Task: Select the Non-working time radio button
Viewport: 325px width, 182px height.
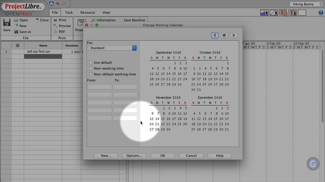Action: click(90, 68)
